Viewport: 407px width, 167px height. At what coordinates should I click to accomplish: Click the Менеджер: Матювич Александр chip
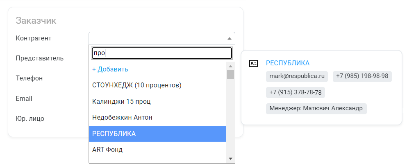tap(316, 109)
